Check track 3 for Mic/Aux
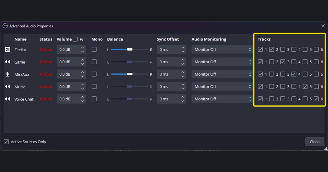This screenshot has height=172, width=328. click(283, 74)
